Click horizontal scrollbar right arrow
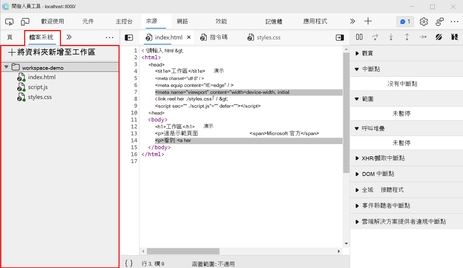 (x=339, y=251)
